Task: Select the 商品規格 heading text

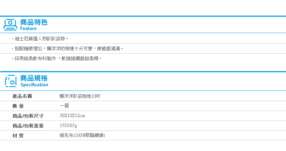Action: (34, 78)
